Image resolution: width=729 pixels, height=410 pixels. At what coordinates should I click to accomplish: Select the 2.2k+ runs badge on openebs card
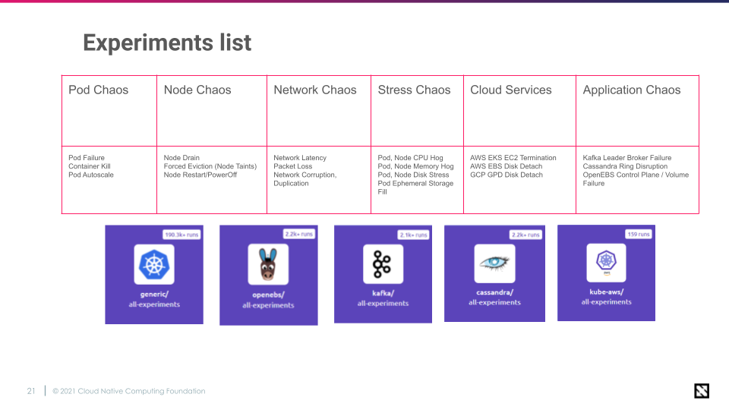pos(299,234)
